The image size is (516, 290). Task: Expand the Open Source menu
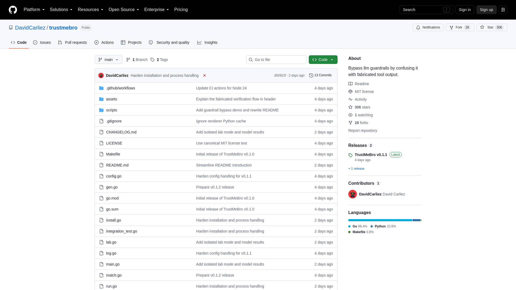coord(124,10)
